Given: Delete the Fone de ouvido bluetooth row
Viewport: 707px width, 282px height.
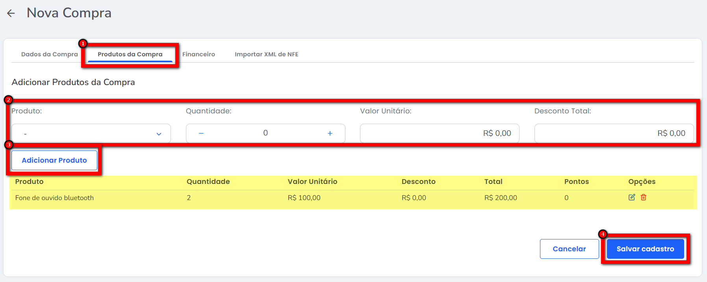Looking at the screenshot, I should coord(644,197).
